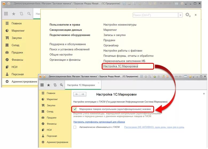Open Настроить сертификаты организаций для обмена link
208x149 pixels.
(x=99, y=122)
